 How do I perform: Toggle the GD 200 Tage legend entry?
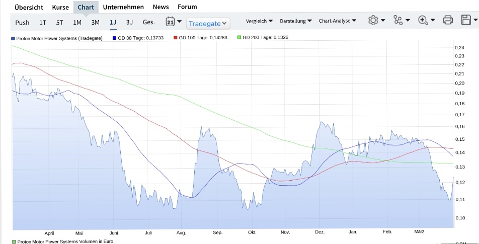(263, 38)
